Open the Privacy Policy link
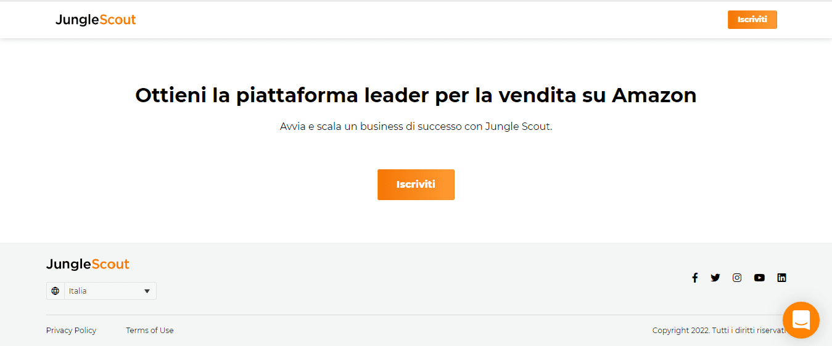832x346 pixels. [71, 331]
